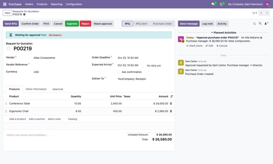Viewport: 273px width, 164px height.
Task: Open the conversations messages icon
Action: 213,4
